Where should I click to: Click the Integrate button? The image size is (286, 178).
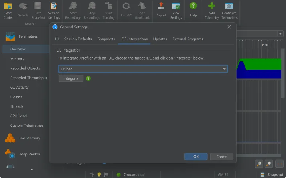coord(71,78)
